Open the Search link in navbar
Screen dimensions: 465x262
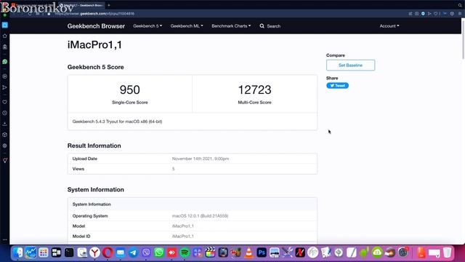point(270,26)
